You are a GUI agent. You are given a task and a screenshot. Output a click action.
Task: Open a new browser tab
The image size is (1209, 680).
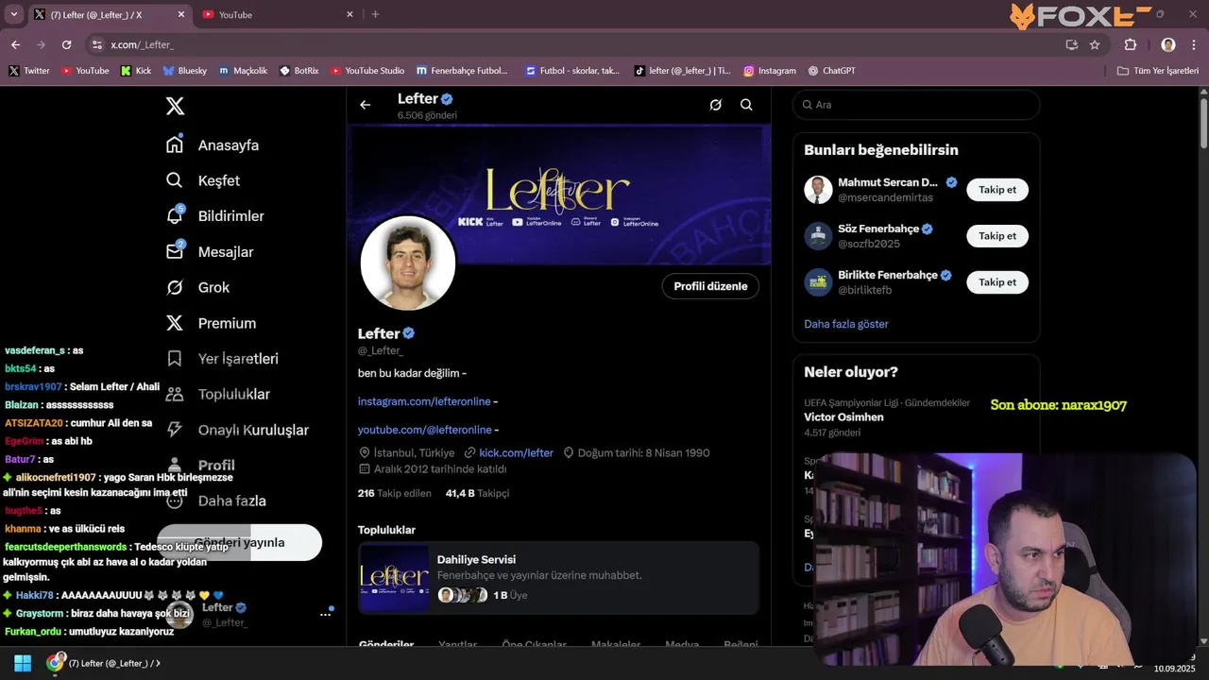click(375, 14)
